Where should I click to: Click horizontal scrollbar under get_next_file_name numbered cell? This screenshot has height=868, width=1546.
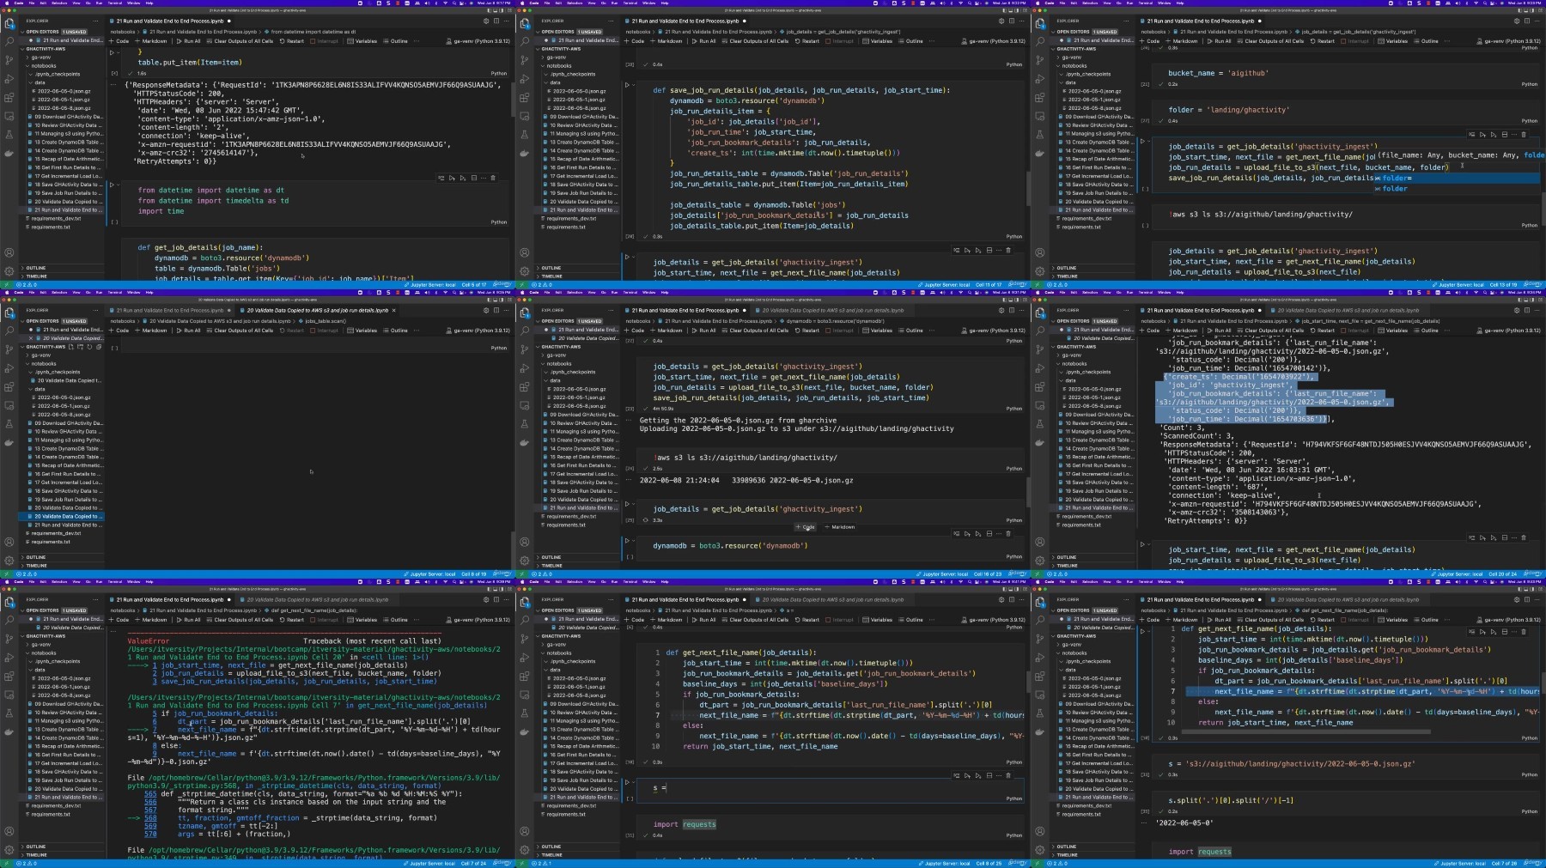point(1306,731)
